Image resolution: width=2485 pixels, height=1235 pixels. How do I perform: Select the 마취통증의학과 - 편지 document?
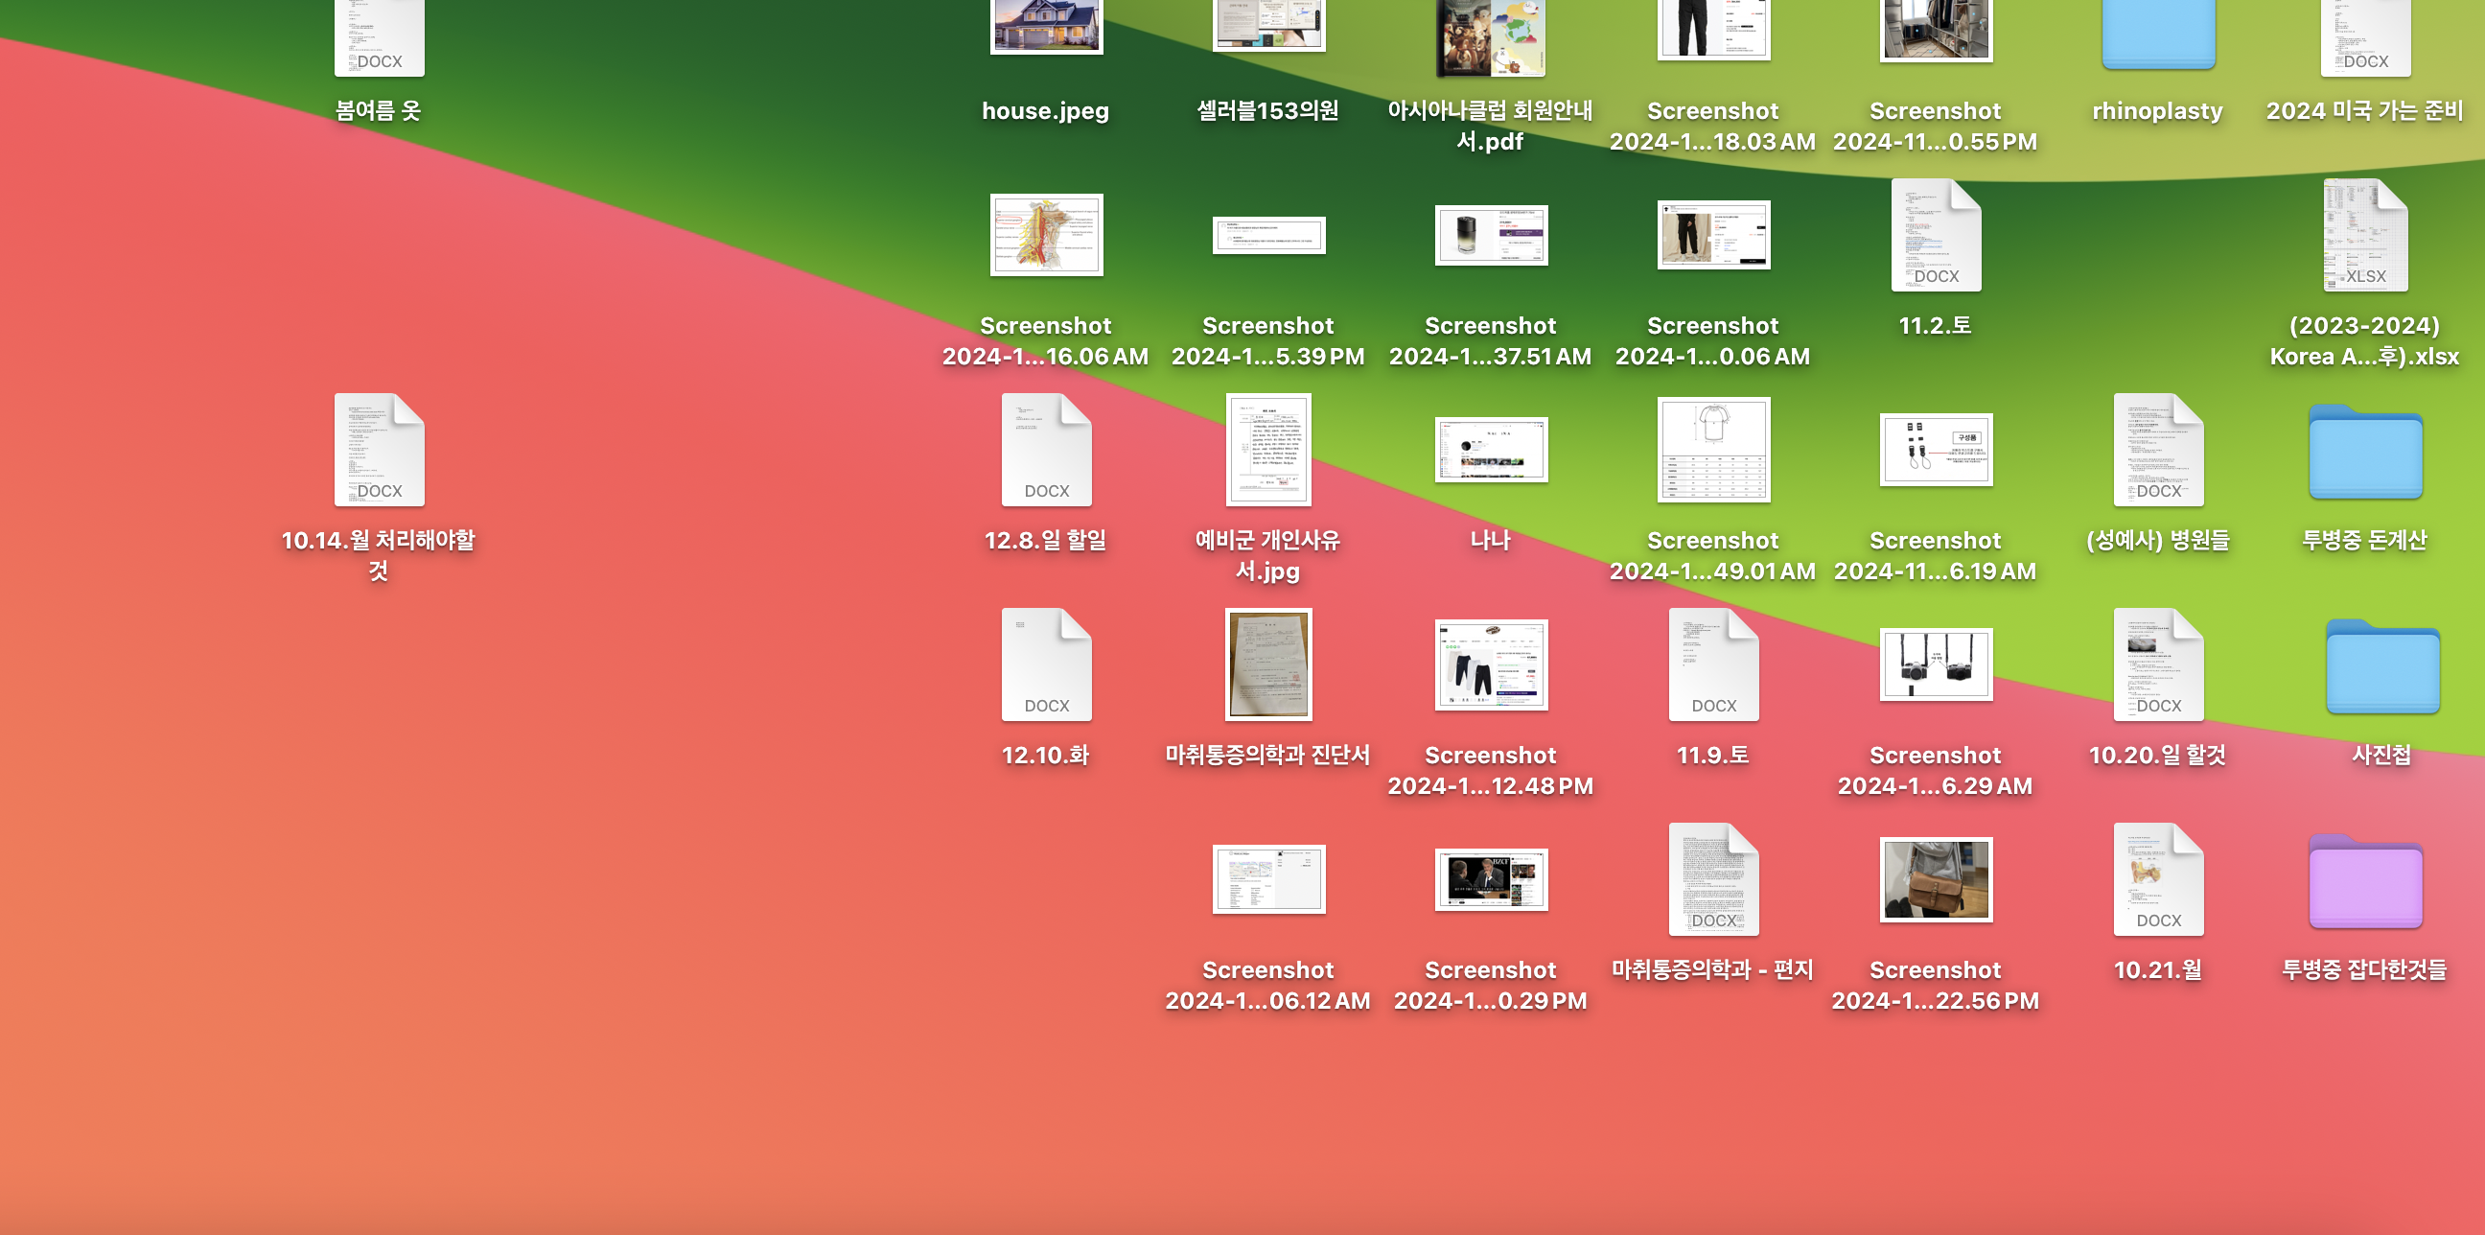click(x=1713, y=880)
